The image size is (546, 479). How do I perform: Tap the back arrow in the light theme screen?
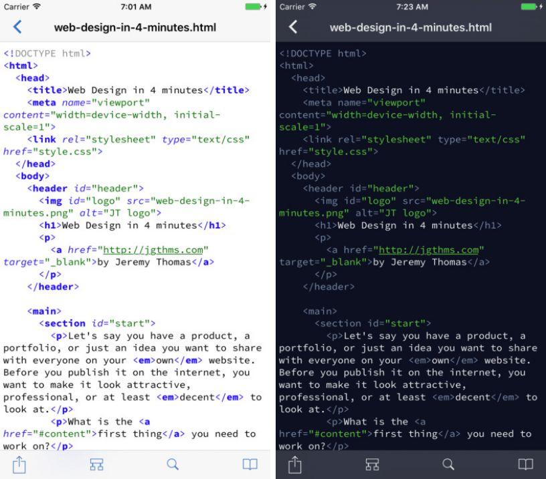pos(17,27)
